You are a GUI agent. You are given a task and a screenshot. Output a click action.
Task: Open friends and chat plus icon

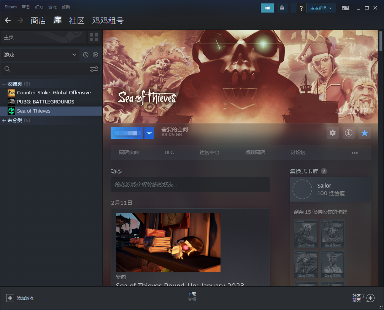370,298
